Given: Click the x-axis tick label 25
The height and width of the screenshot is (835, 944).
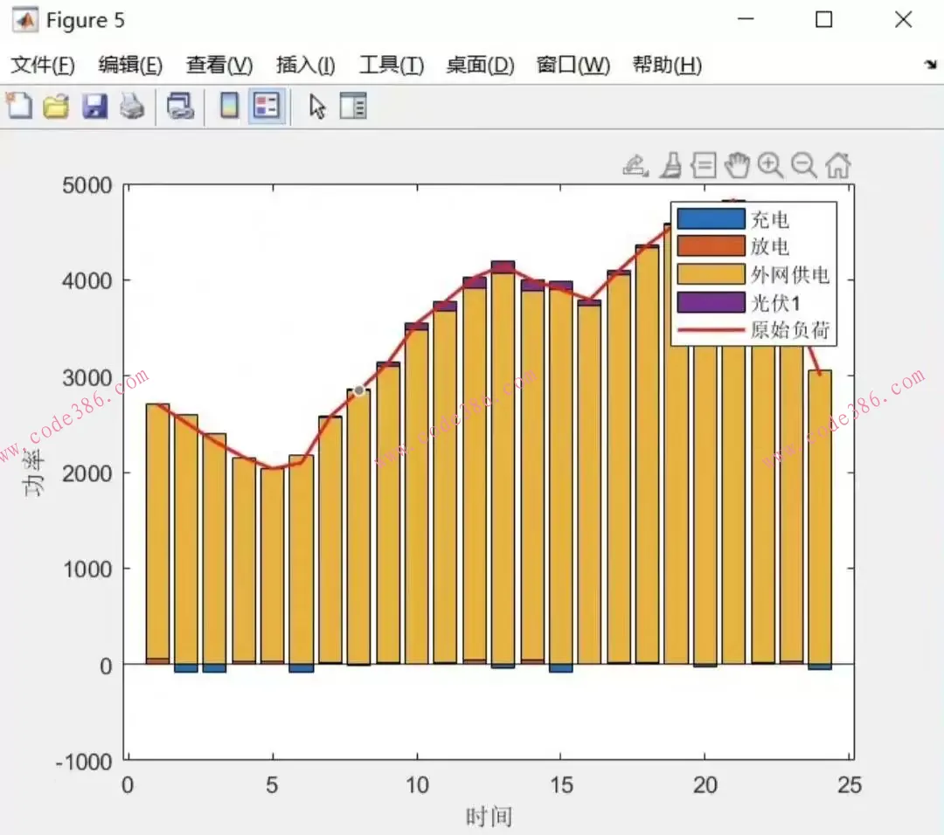Looking at the screenshot, I should pyautogui.click(x=850, y=785).
